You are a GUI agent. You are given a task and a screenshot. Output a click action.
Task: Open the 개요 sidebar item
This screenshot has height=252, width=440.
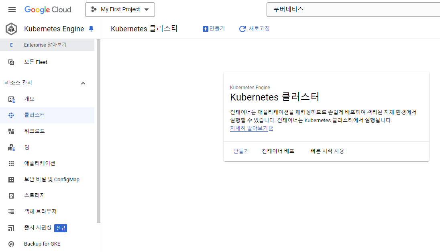point(29,99)
